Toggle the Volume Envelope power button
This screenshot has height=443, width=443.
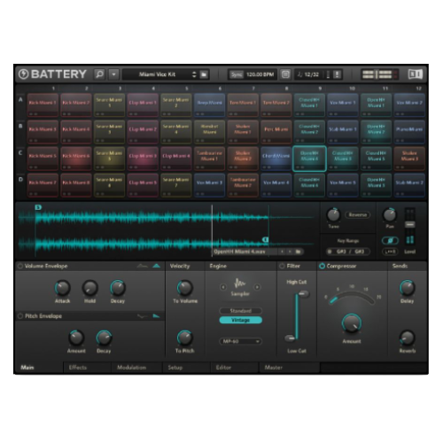point(20,266)
